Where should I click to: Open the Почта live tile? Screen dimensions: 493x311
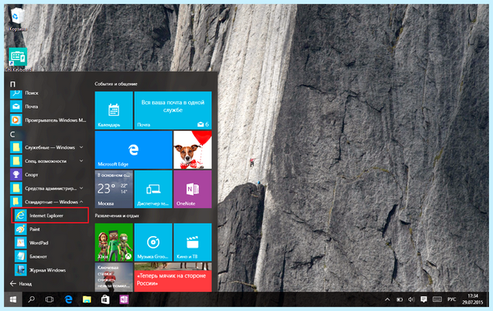(173, 110)
